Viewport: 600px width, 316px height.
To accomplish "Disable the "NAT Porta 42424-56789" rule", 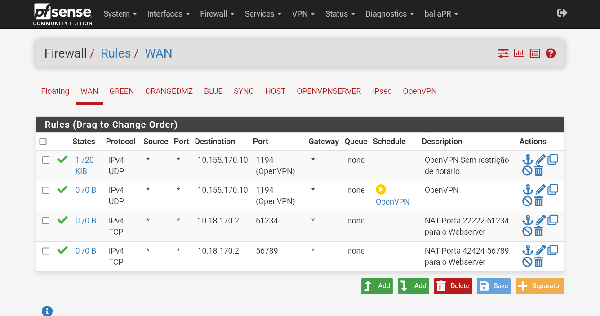I will tap(527, 261).
